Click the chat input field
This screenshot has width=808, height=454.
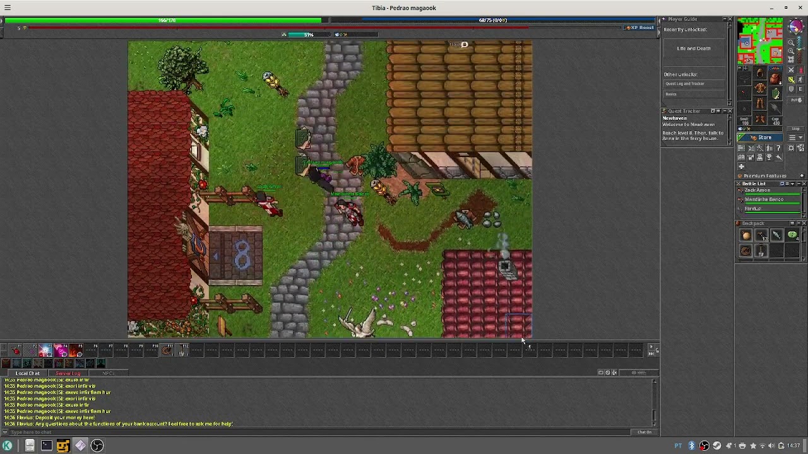click(319, 432)
